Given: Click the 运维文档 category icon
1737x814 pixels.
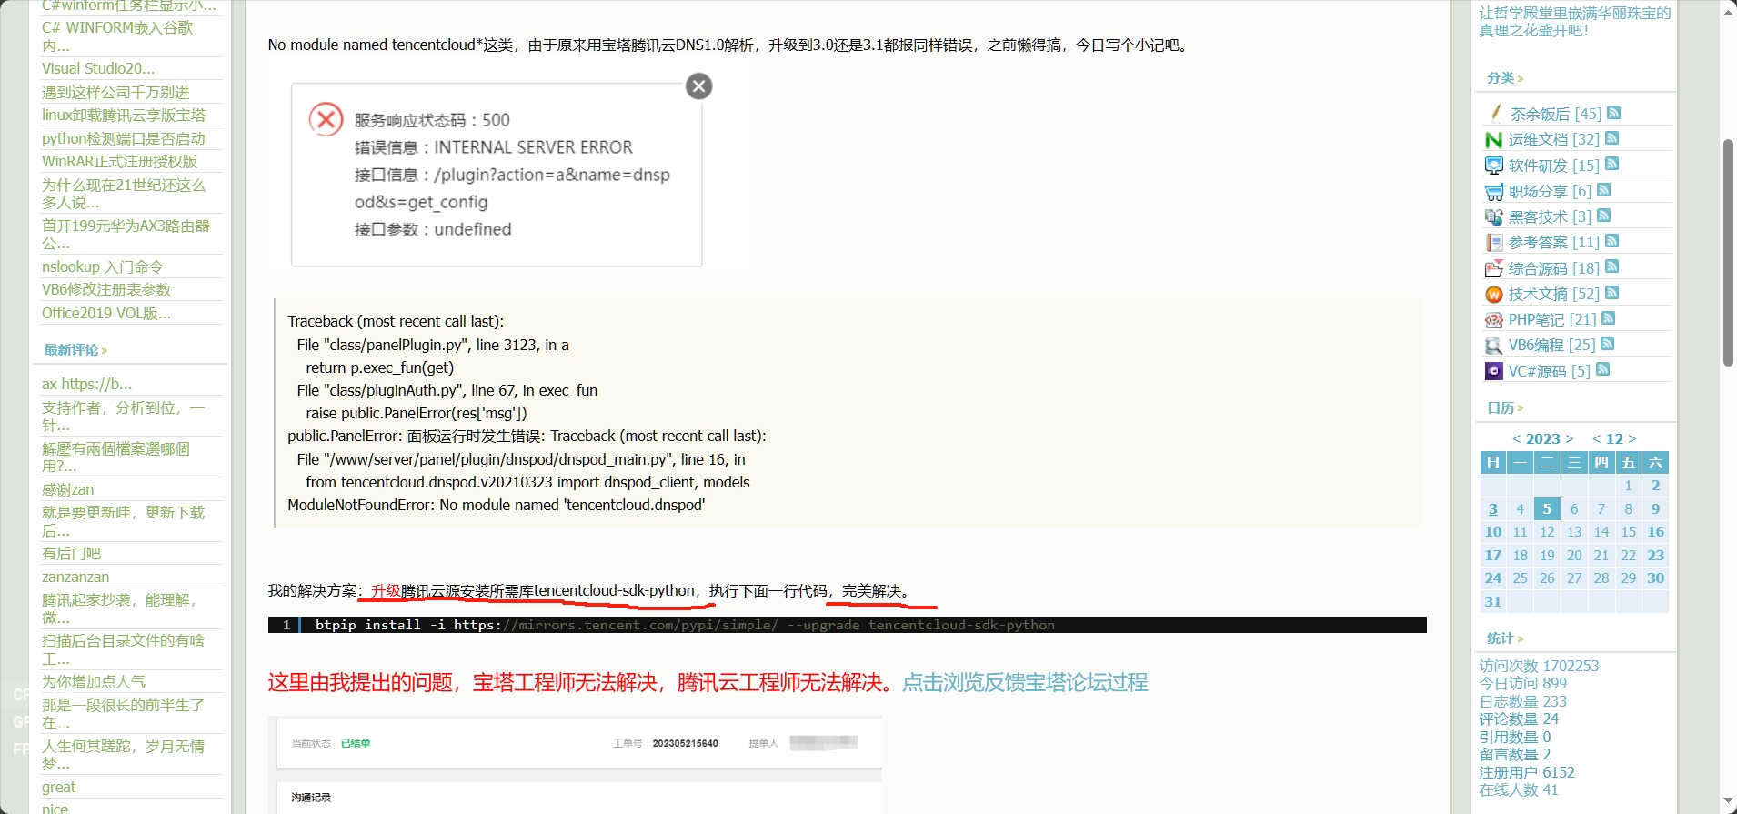Looking at the screenshot, I should [1493, 139].
